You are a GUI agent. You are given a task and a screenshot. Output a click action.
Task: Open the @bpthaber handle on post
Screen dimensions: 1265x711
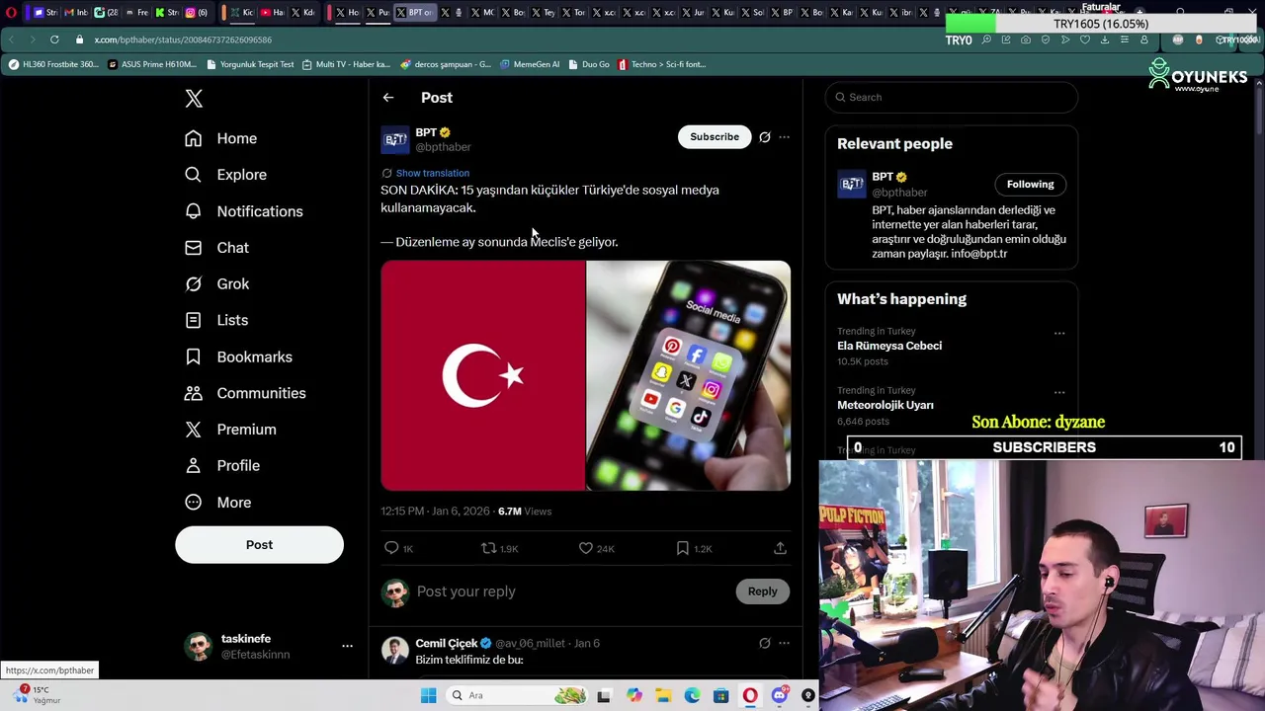point(443,147)
